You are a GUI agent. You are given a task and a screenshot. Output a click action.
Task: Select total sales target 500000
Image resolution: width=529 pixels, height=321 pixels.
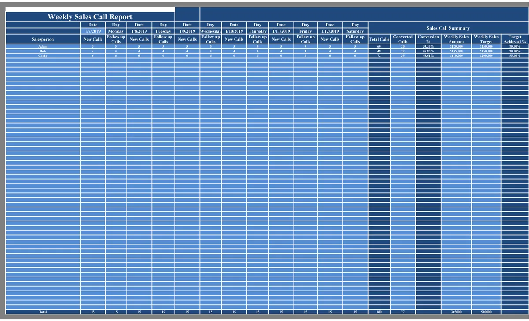(486, 312)
